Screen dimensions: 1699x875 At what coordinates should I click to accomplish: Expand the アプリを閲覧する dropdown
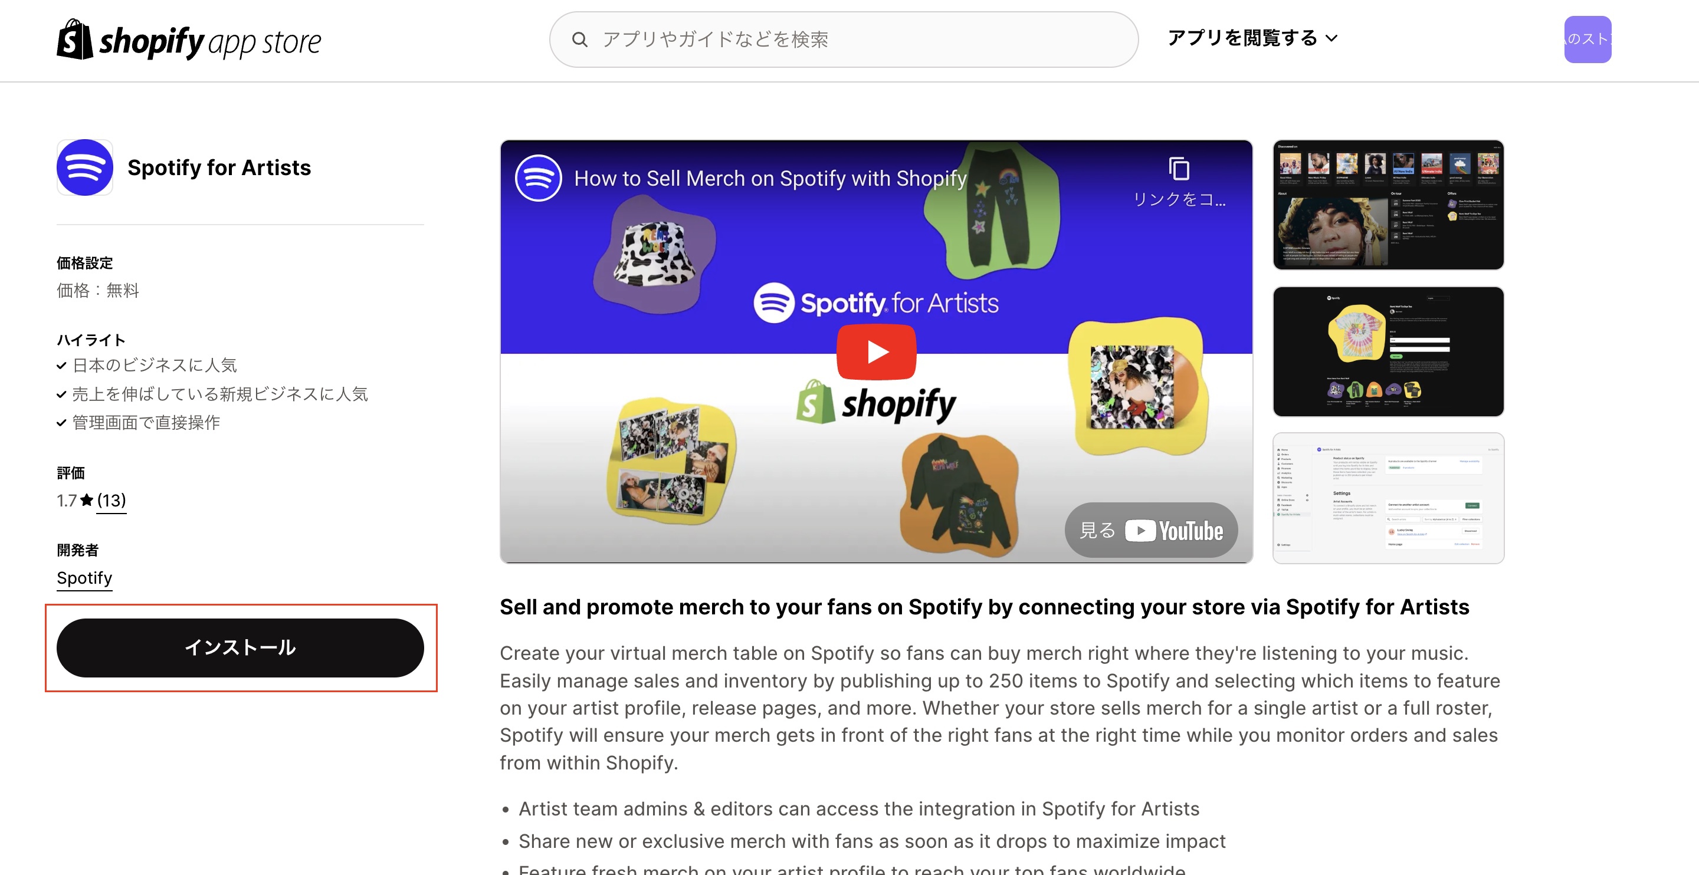1252,38
